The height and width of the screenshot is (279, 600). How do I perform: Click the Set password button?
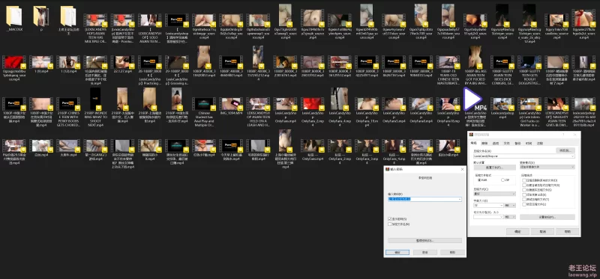pyautogui.click(x=547, y=217)
